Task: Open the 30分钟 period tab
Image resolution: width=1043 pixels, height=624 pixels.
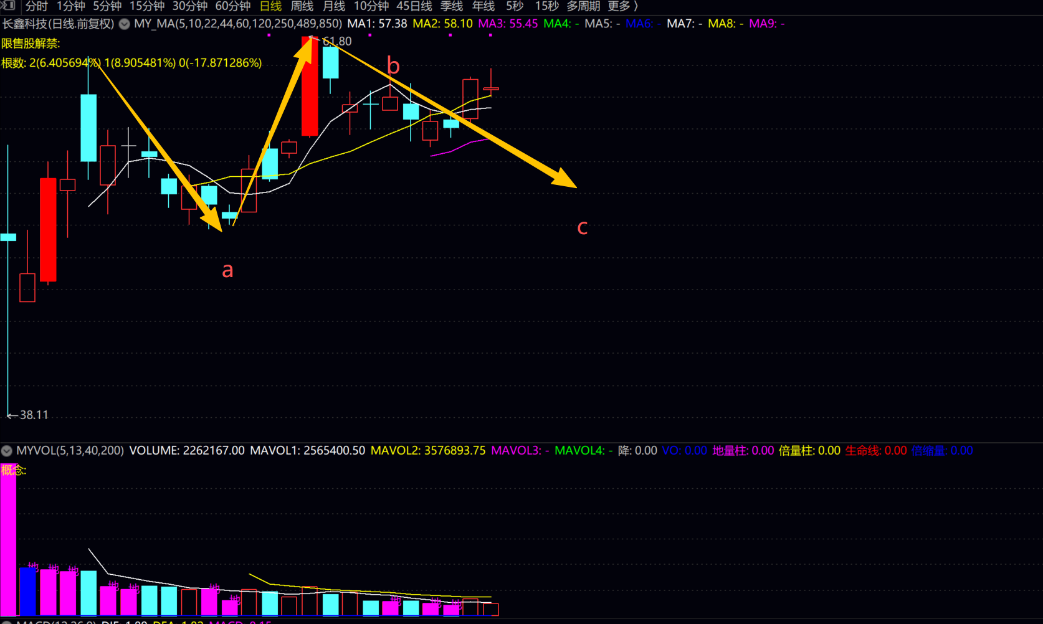Action: (x=190, y=6)
